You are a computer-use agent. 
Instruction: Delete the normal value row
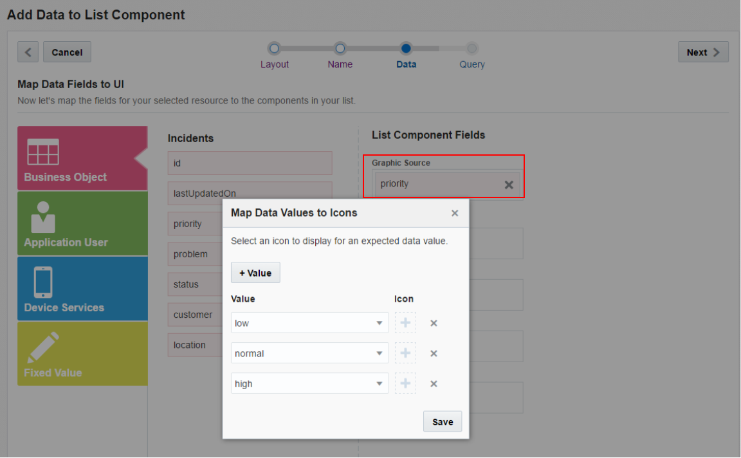click(x=434, y=354)
